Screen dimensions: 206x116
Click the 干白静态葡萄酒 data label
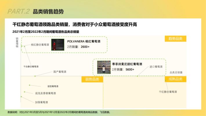(31, 67)
